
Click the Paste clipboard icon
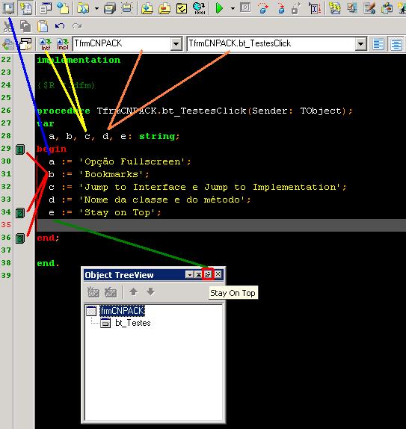coord(43,26)
